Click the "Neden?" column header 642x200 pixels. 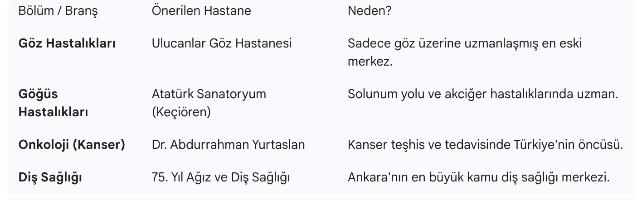pos(369,10)
